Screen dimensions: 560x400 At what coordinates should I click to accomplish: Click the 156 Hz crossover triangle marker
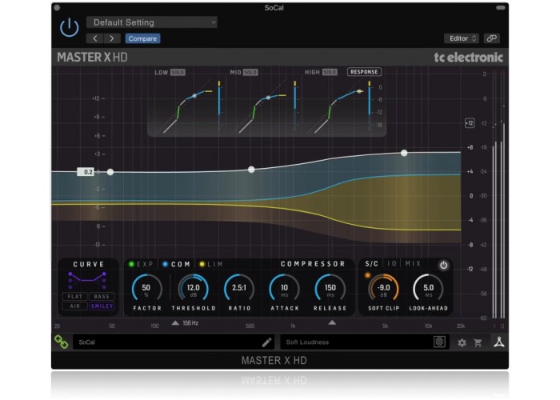[175, 323]
